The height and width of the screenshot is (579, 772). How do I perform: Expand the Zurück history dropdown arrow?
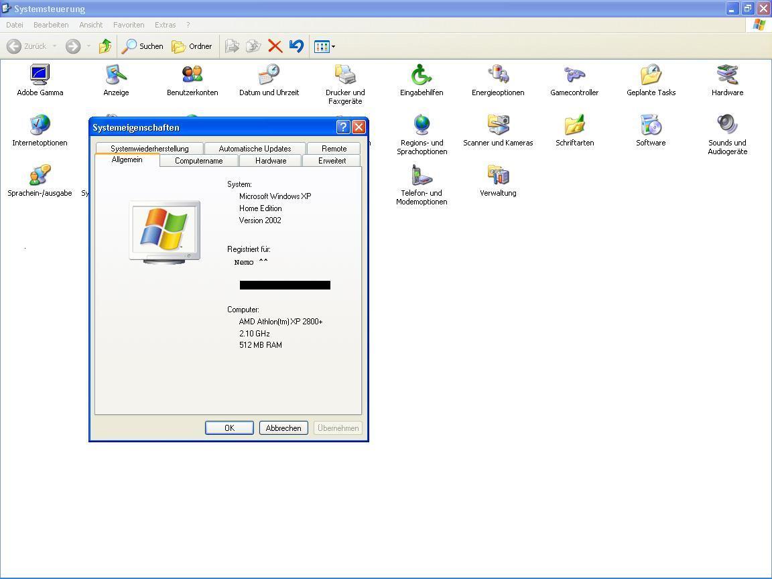[55, 46]
